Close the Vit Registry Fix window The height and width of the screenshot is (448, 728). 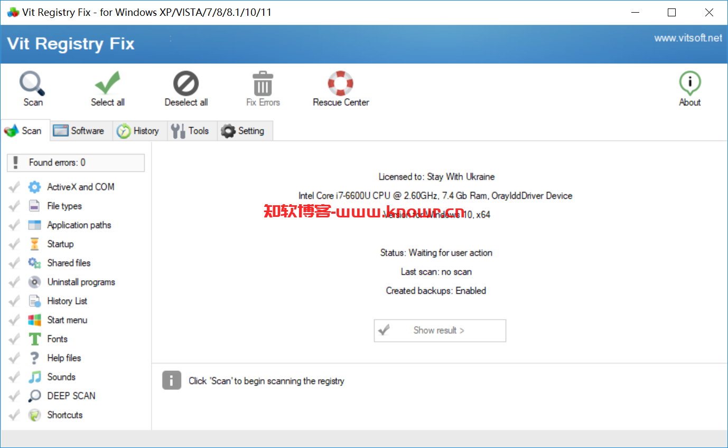708,12
